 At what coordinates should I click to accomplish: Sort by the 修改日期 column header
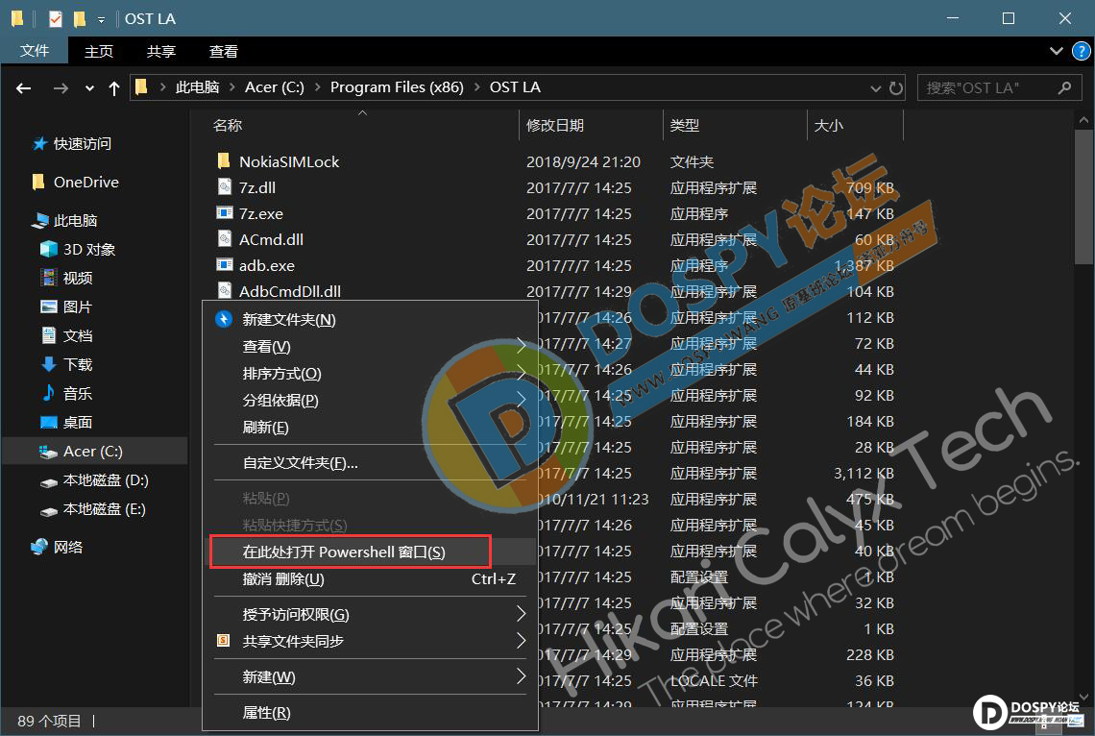tap(554, 125)
